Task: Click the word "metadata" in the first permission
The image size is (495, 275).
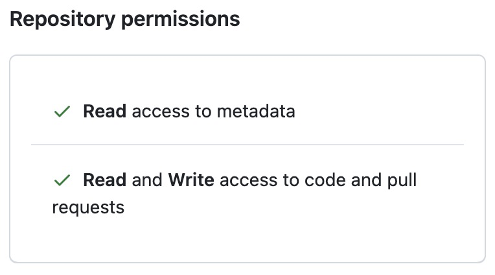Action: tap(255, 112)
